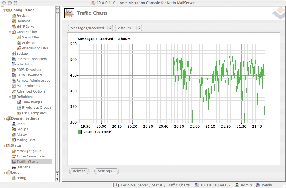
Task: Click the IP Address Groups icon
Action: click(x=19, y=108)
